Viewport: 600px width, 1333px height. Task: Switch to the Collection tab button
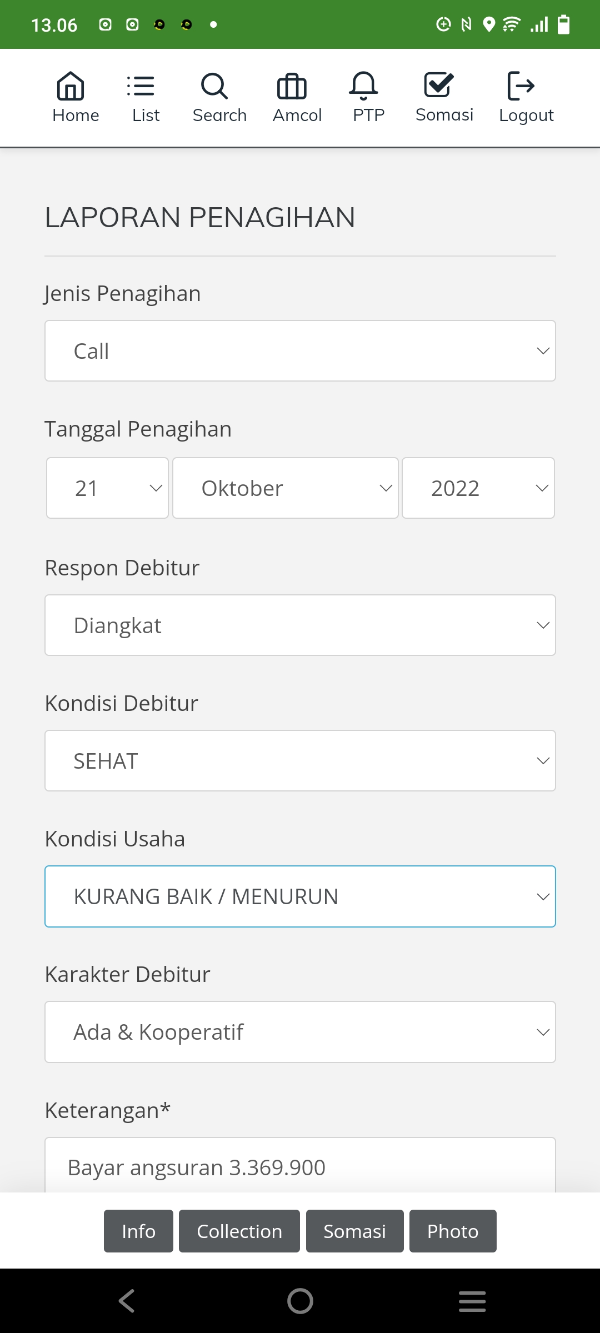click(x=239, y=1231)
